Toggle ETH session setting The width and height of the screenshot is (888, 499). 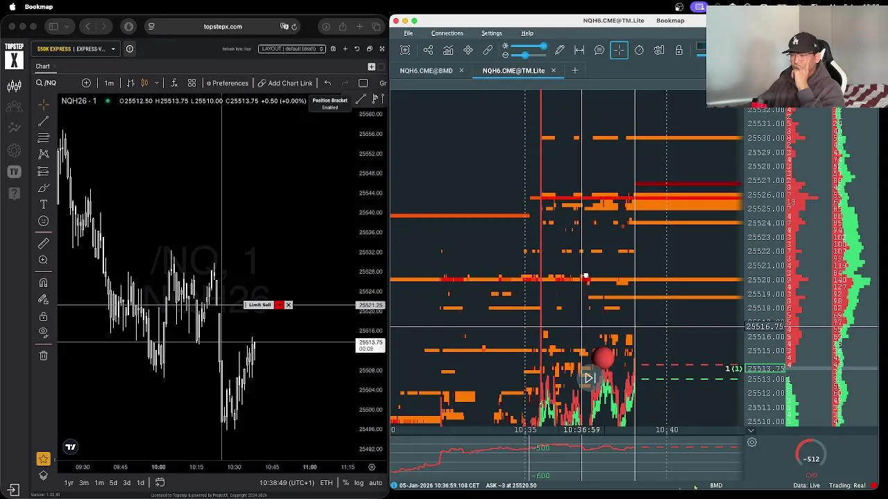(326, 483)
